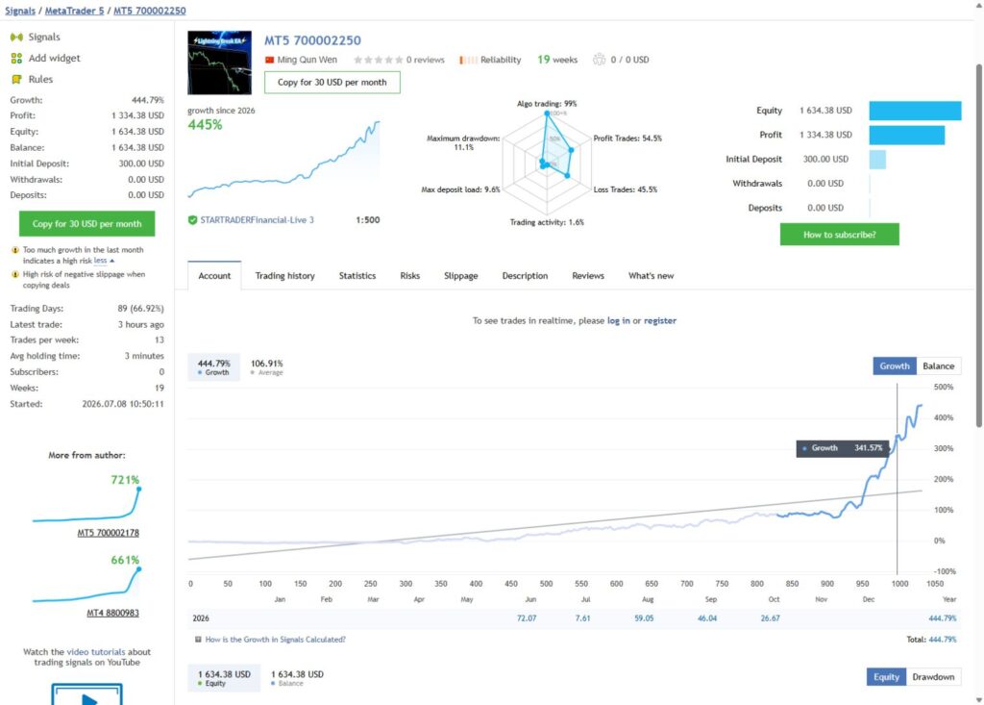Click the Signals icon in the sidebar
Image resolution: width=984 pixels, height=705 pixels.
tap(16, 38)
